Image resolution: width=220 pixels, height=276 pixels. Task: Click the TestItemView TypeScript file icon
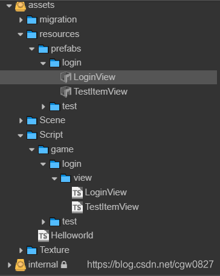click(77, 207)
